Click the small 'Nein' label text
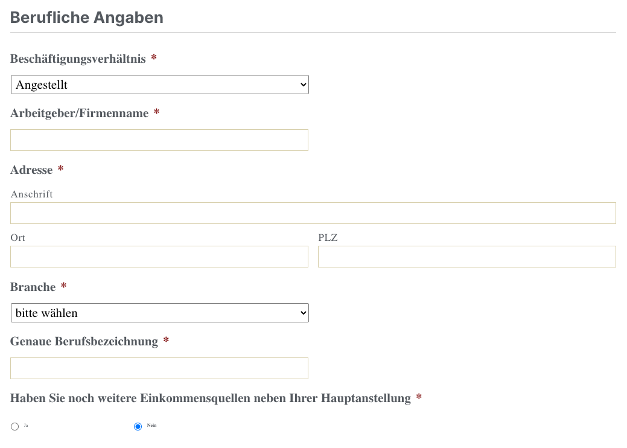Screen dimensions: 627x448 pos(151,426)
